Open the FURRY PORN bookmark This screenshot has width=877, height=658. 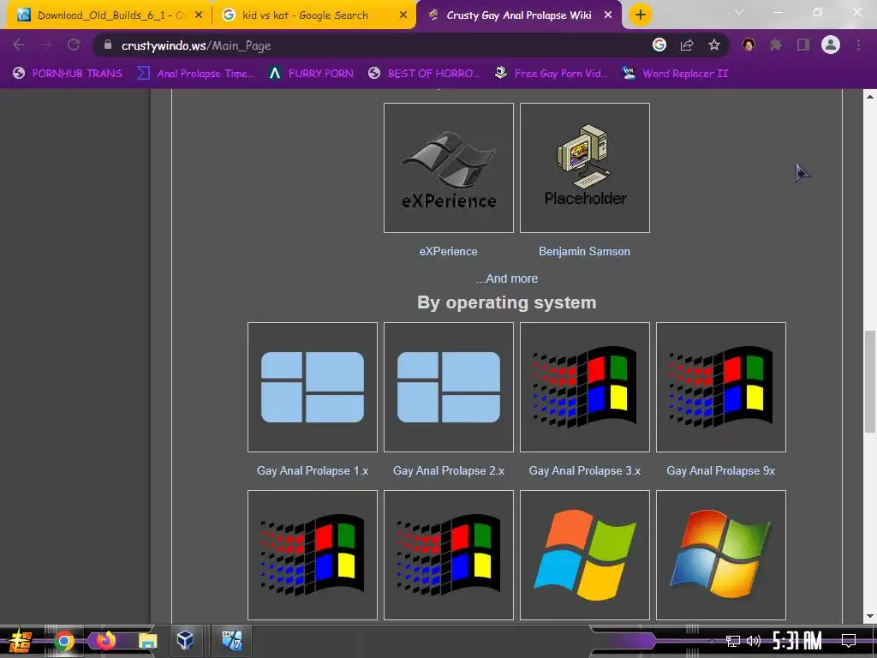click(311, 74)
